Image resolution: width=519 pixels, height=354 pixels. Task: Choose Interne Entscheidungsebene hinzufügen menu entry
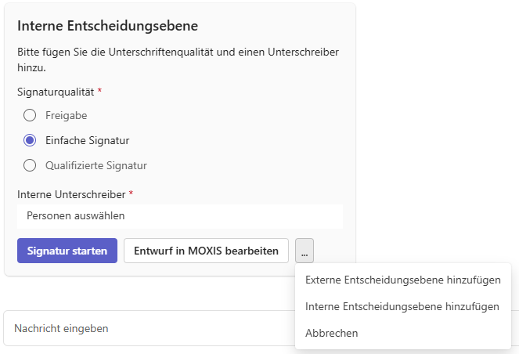click(x=402, y=306)
